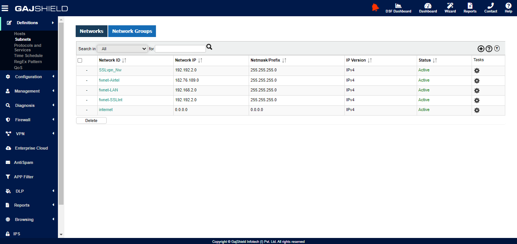Expand the Management sidebar section
The width and height of the screenshot is (517, 244).
click(x=29, y=91)
